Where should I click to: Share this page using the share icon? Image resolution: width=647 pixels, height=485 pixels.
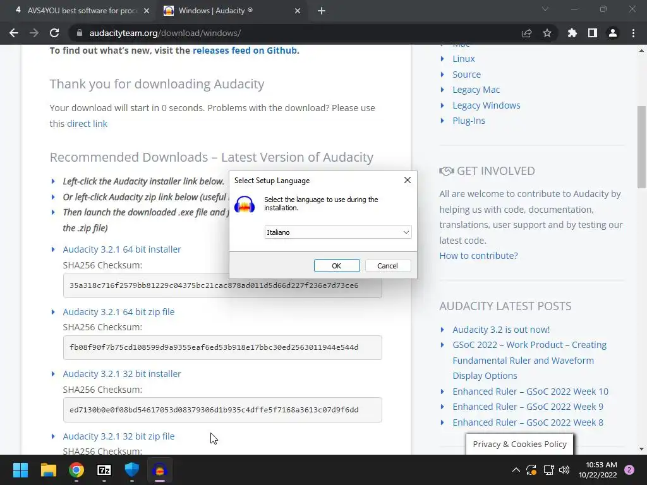tap(527, 33)
